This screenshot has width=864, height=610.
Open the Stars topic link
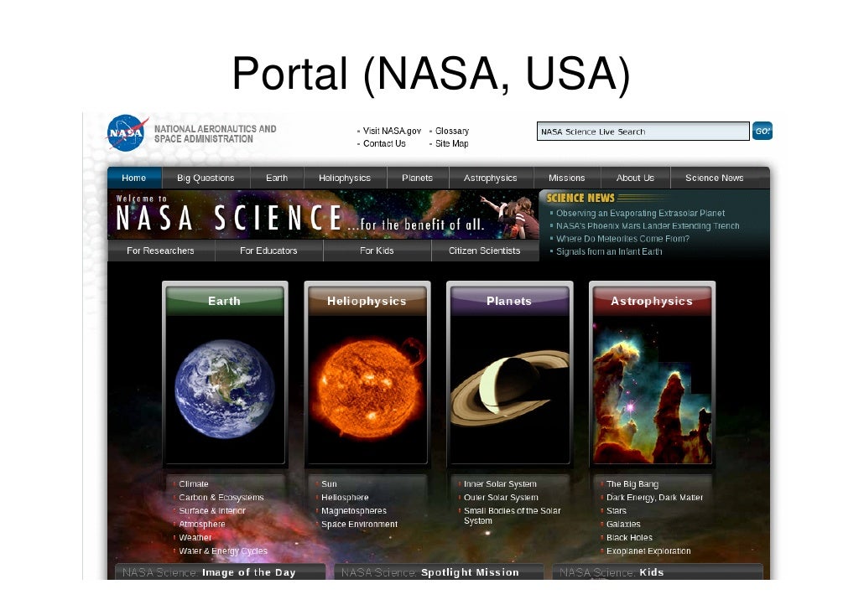616,511
